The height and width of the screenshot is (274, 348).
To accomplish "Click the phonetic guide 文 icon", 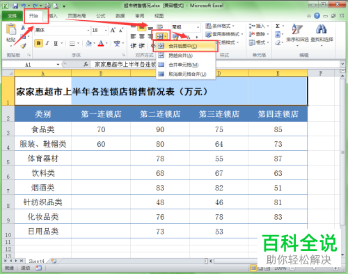I will (x=117, y=43).
